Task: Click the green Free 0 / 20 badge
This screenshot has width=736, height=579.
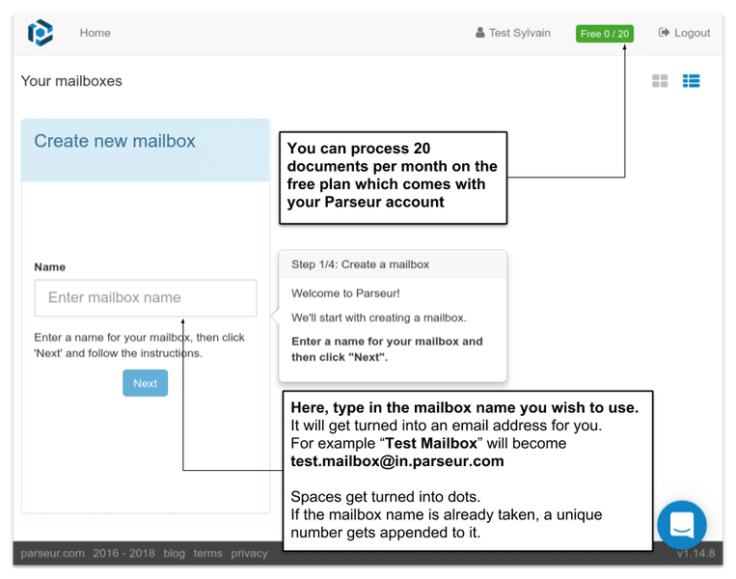Action: coord(604,34)
